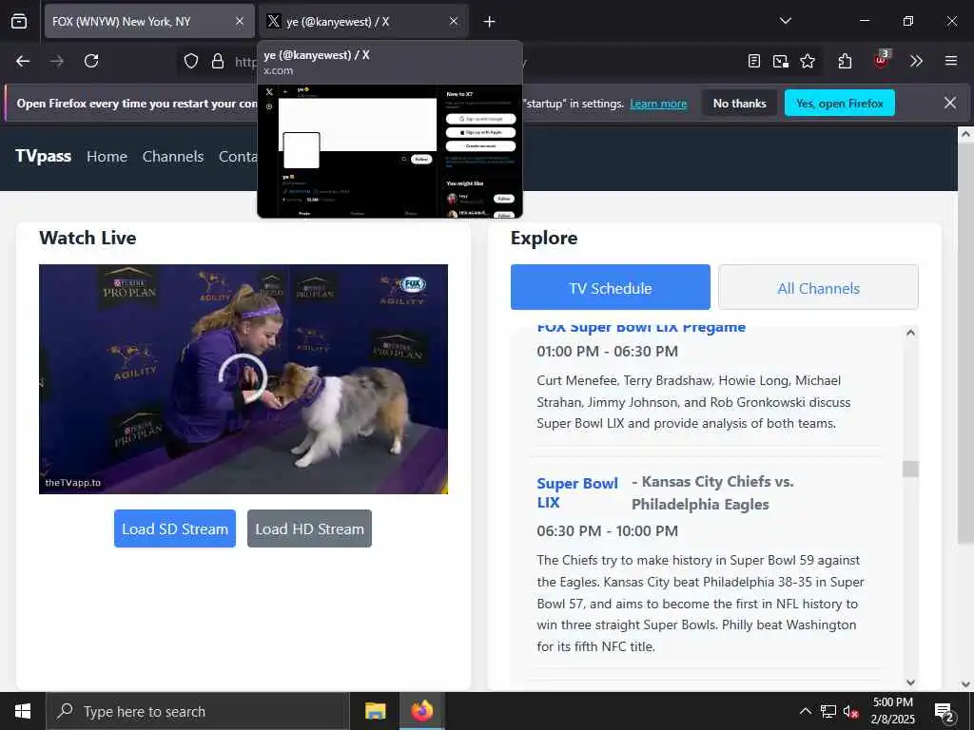Open FOX Super Bowl LIX Pregame link
This screenshot has height=730, width=974.
pyautogui.click(x=641, y=328)
